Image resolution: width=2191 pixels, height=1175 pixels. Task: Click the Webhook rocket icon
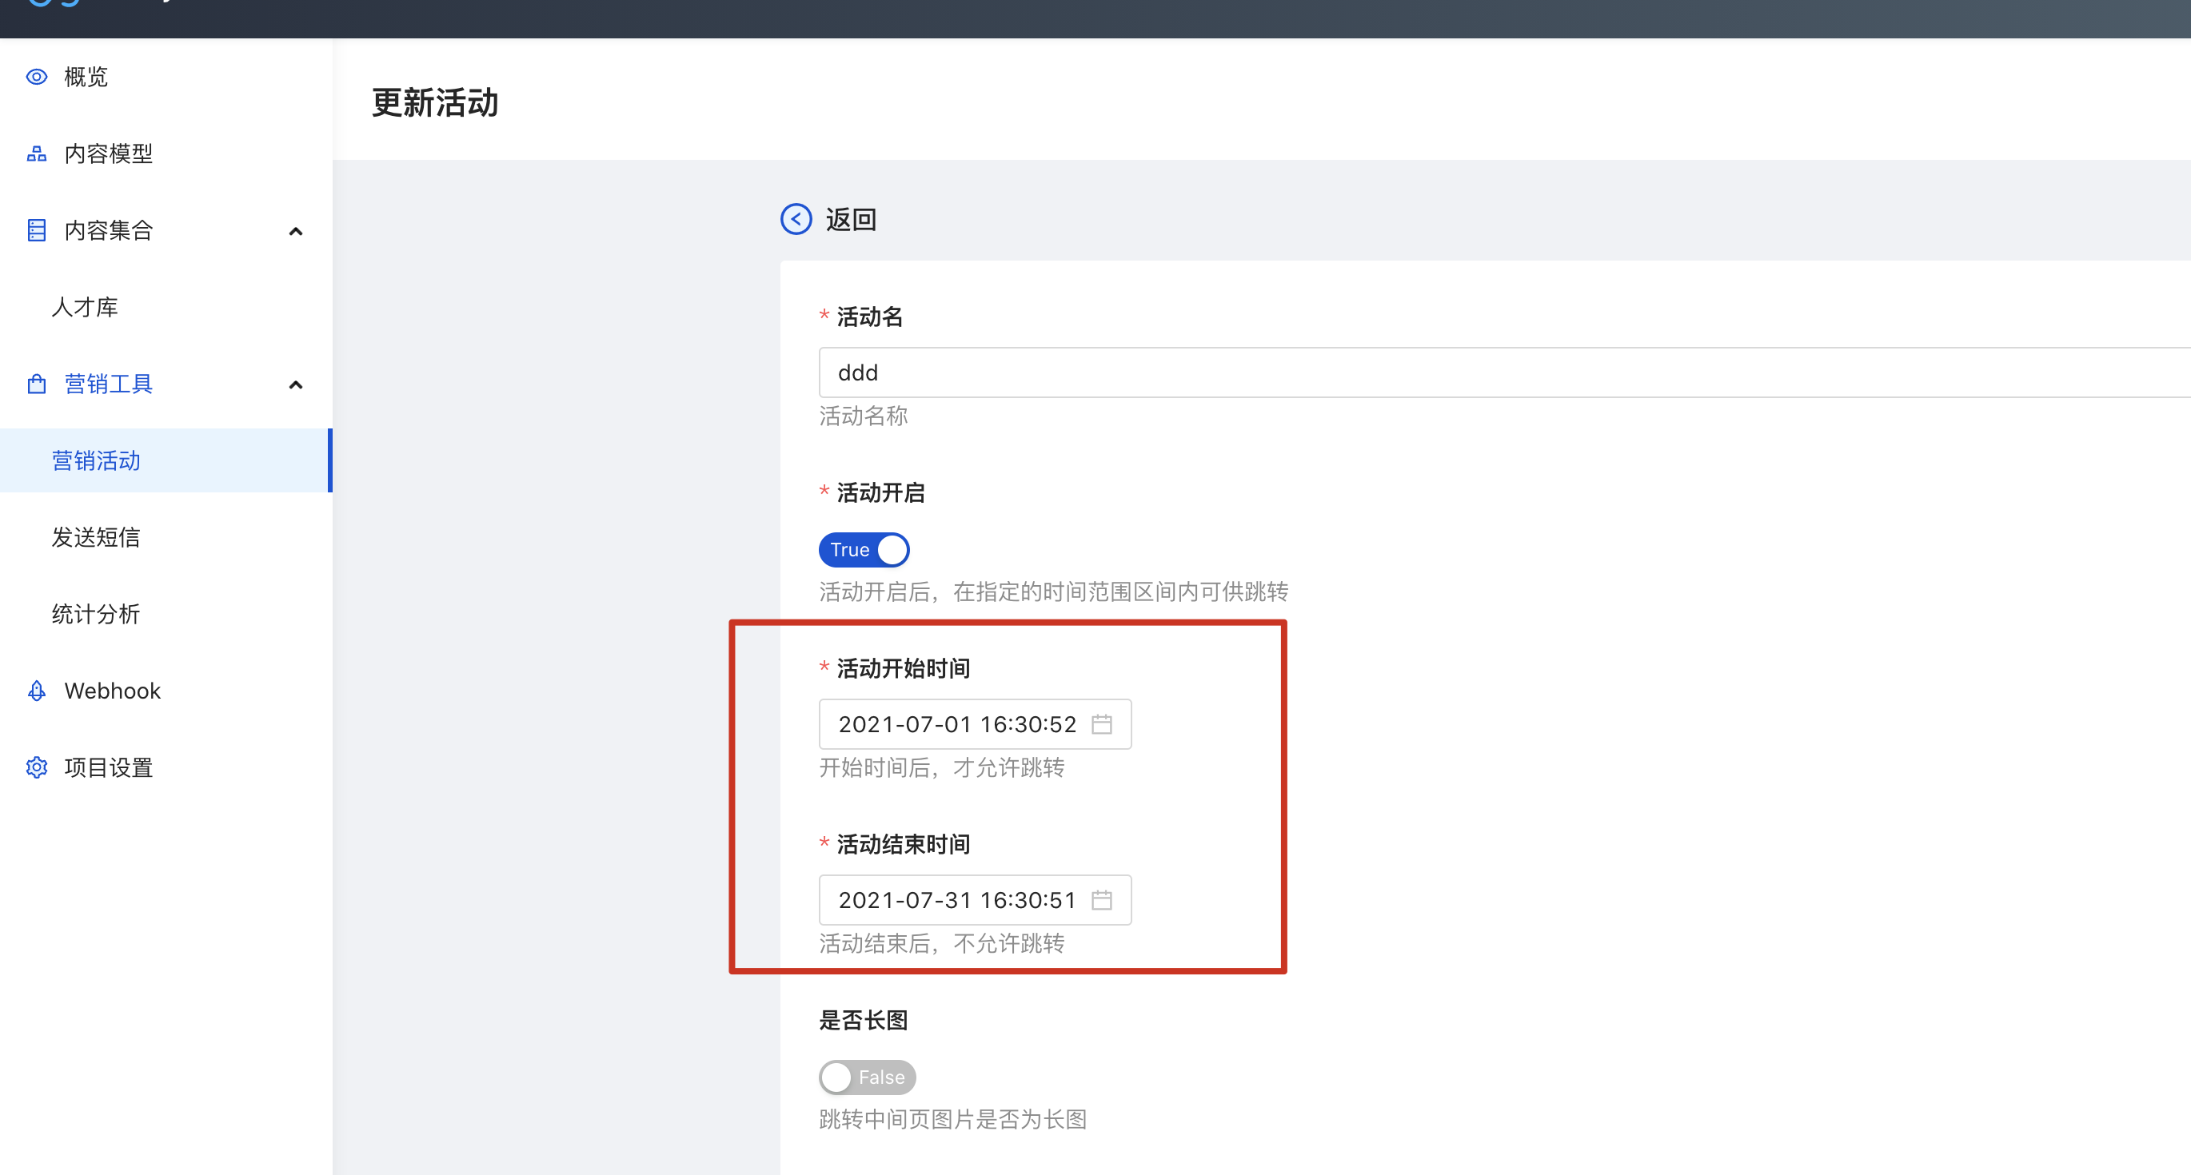tap(37, 691)
